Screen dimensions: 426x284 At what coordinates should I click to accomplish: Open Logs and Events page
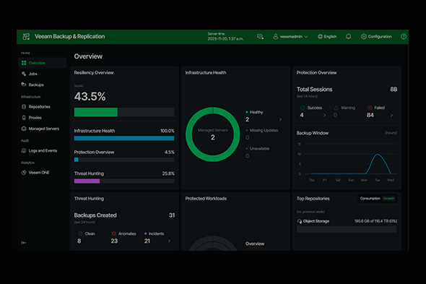tap(43, 150)
